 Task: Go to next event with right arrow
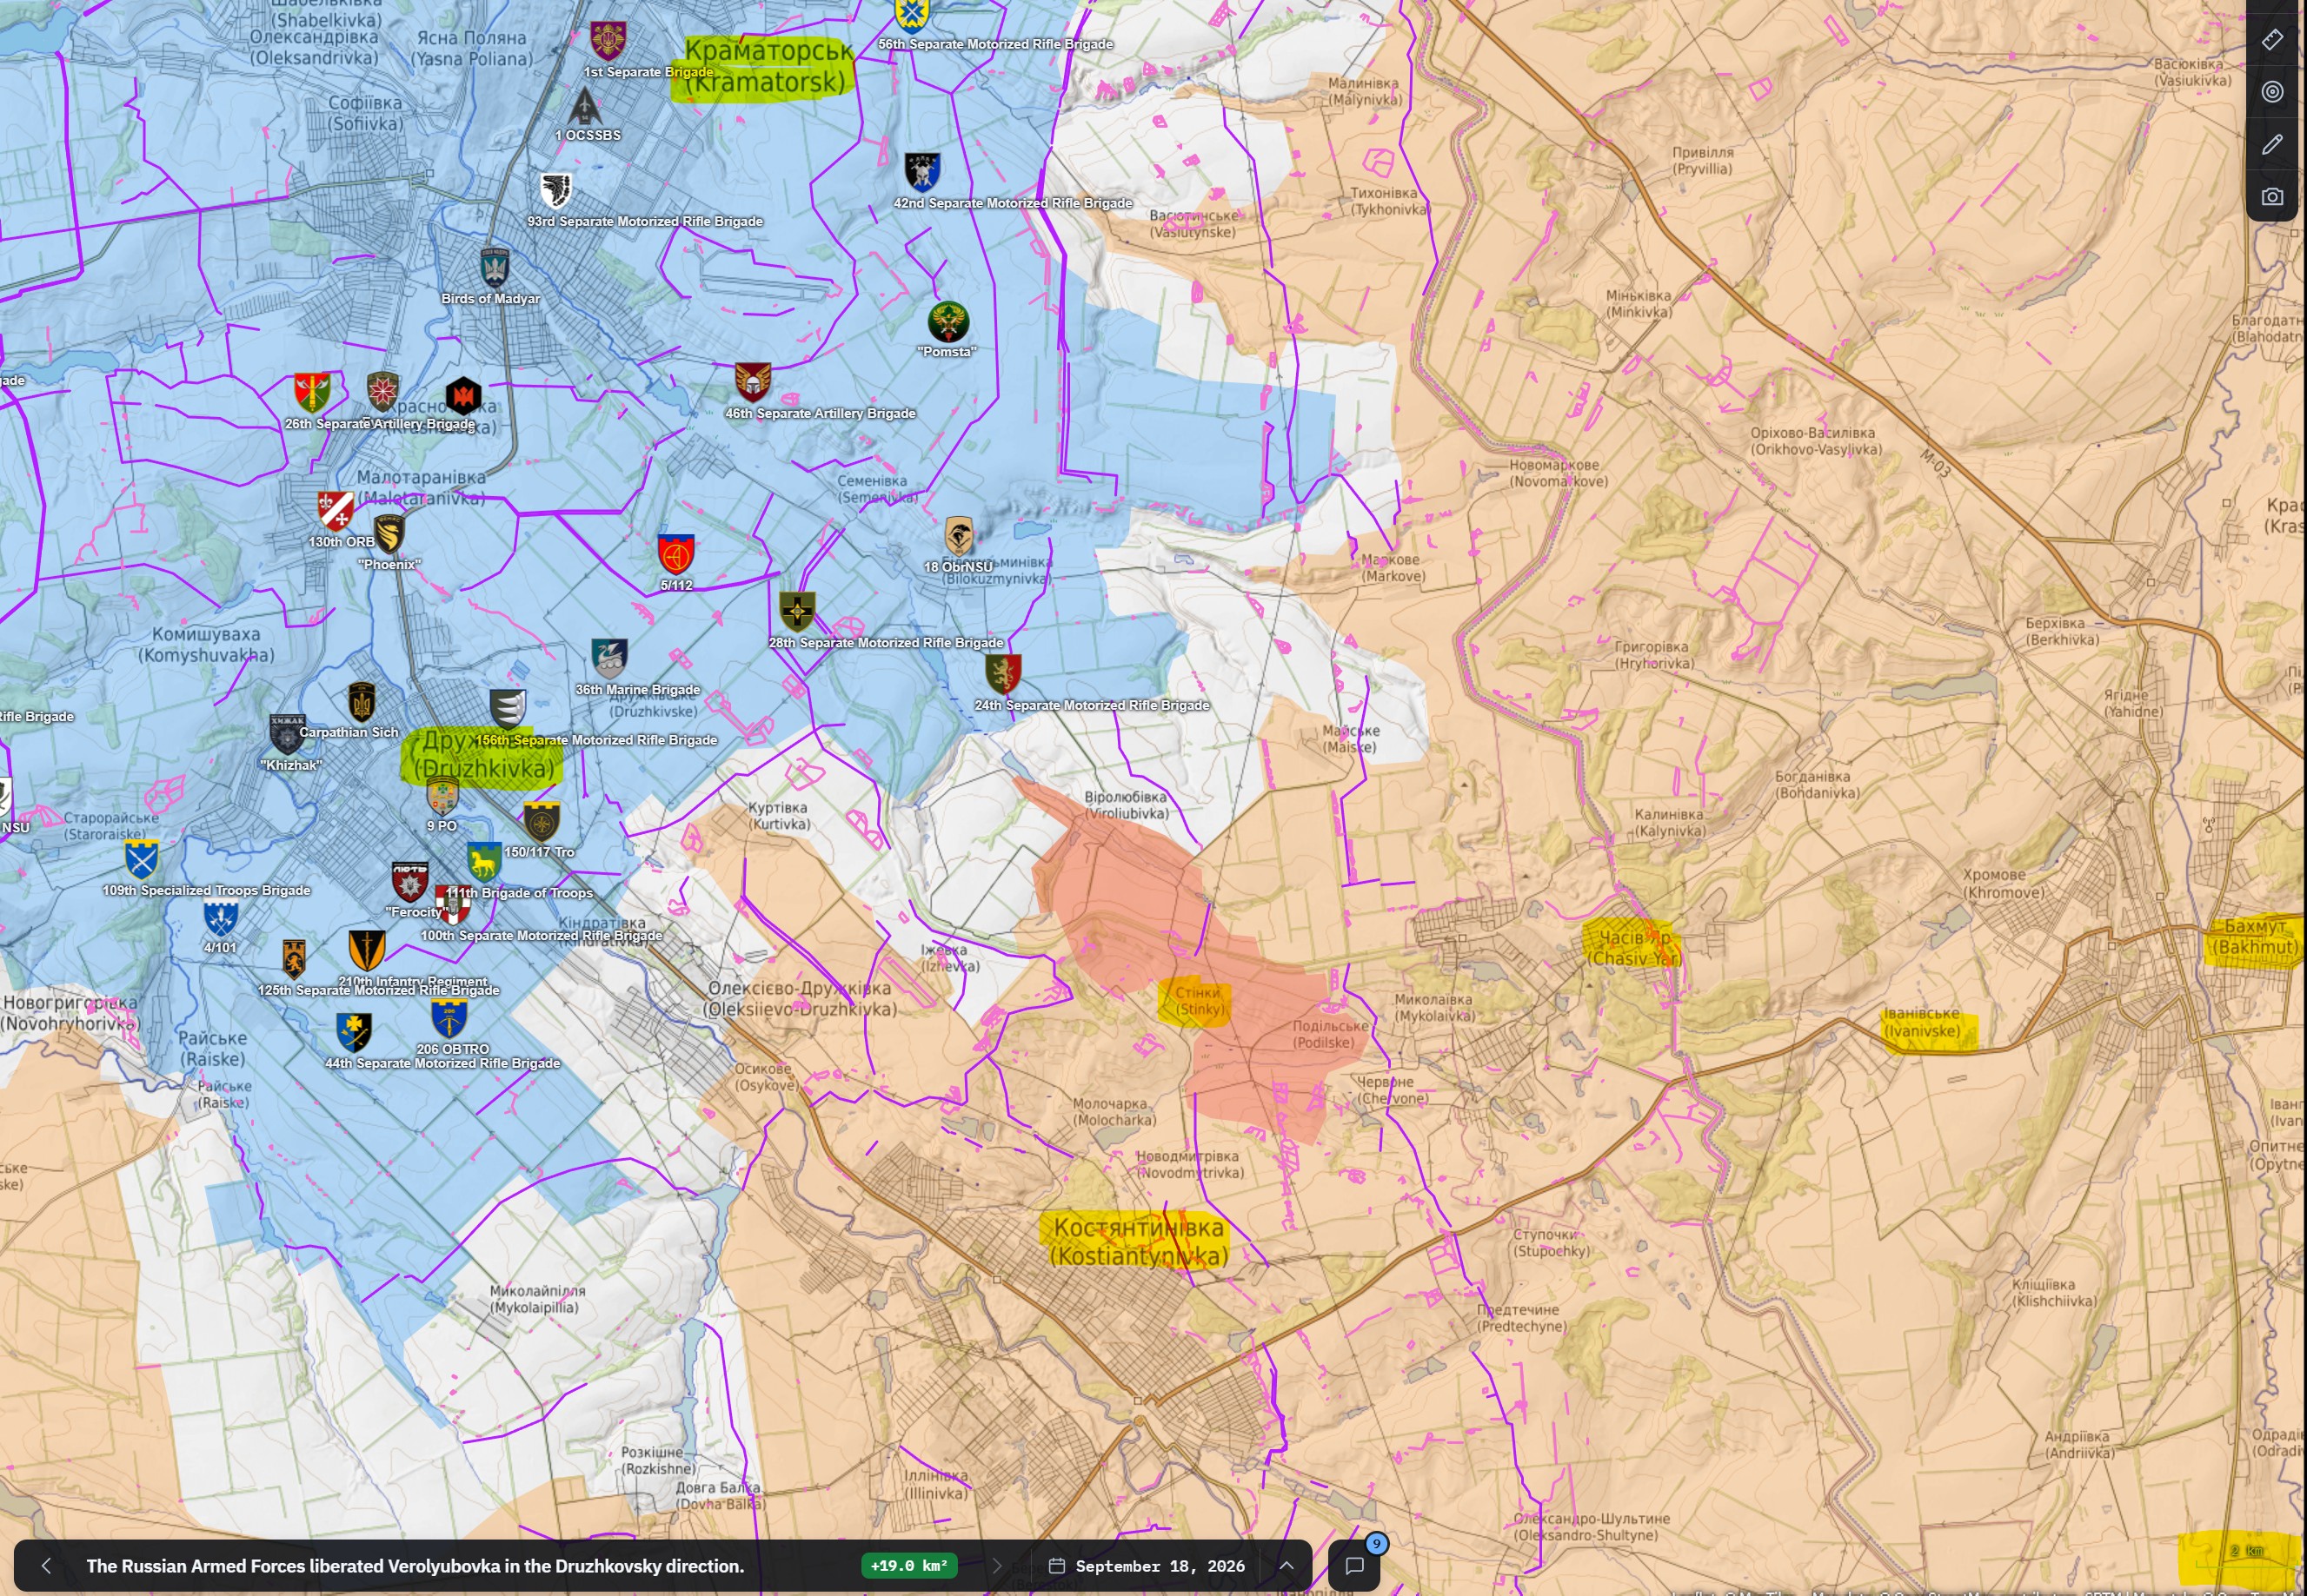click(x=996, y=1566)
